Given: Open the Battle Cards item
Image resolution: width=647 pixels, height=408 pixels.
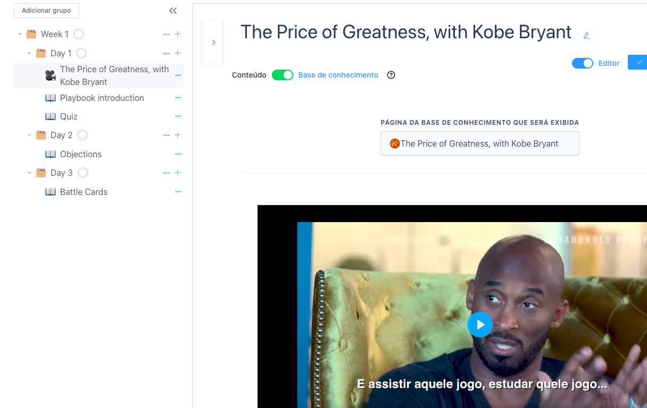Looking at the screenshot, I should click(x=84, y=192).
